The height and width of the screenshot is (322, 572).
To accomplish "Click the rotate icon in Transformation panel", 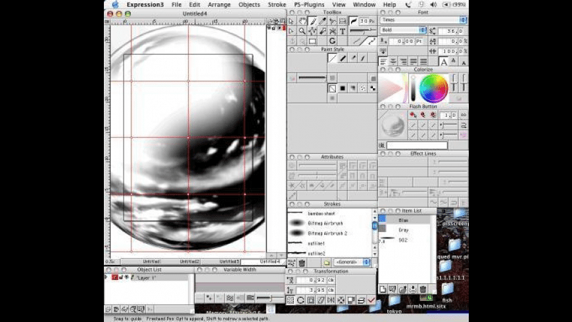I will click(300, 300).
